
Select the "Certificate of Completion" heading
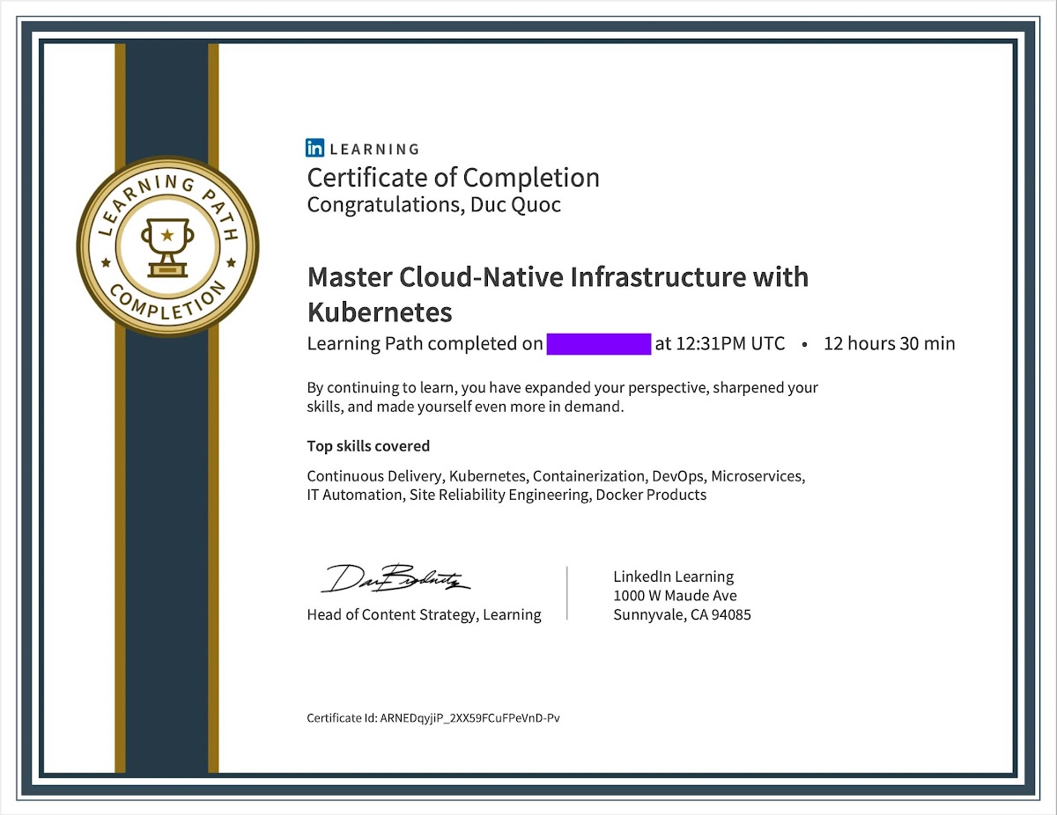click(453, 178)
